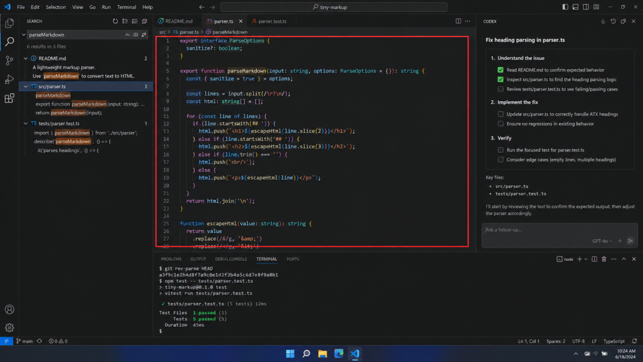Image resolution: width=643 pixels, height=362 pixels.
Task: Open the Source Control view
Action: pos(9,60)
